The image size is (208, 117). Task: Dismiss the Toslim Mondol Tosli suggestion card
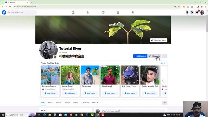pyautogui.click(x=156, y=69)
